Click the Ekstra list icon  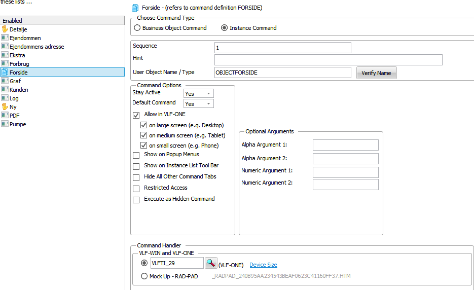click(5, 55)
